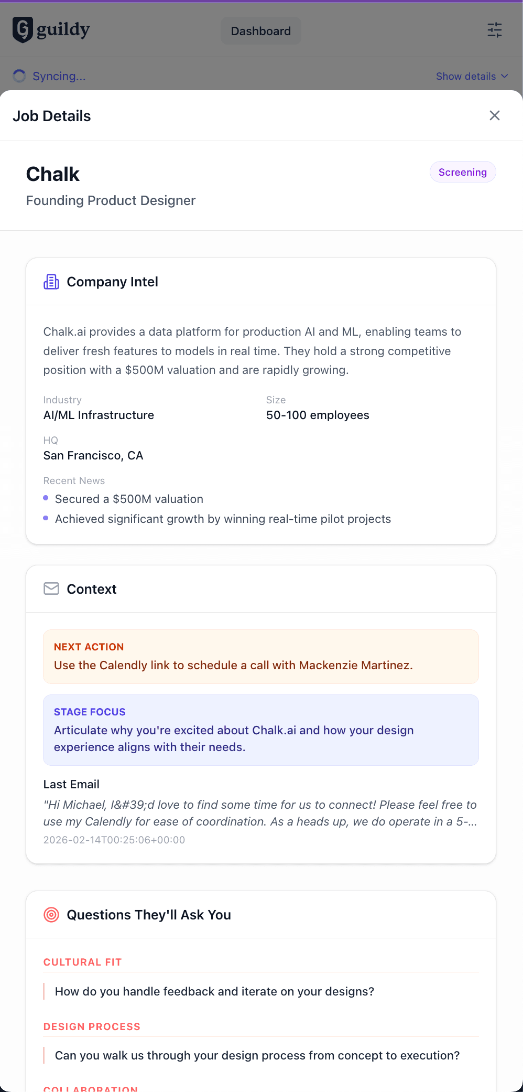Click the Screening status badge

point(462,172)
